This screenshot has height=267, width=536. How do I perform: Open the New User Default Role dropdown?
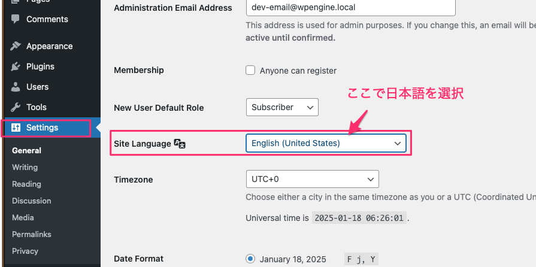click(282, 107)
